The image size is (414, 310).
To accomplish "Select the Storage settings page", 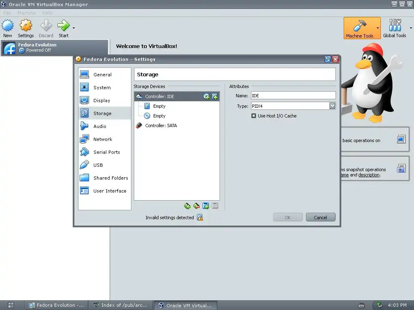I will tap(105, 113).
